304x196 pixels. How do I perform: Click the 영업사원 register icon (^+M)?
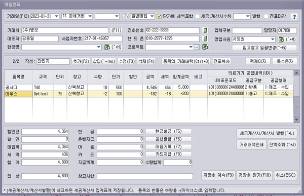point(281,40)
